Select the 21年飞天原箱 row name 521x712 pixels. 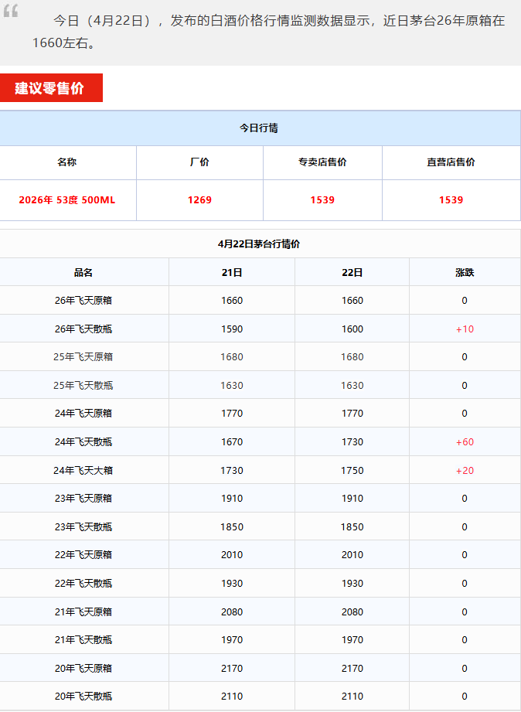point(83,612)
